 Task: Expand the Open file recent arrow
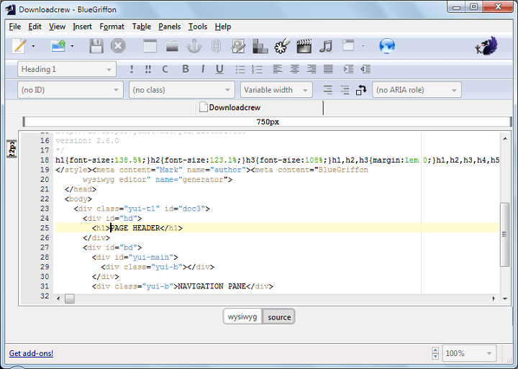click(x=72, y=46)
